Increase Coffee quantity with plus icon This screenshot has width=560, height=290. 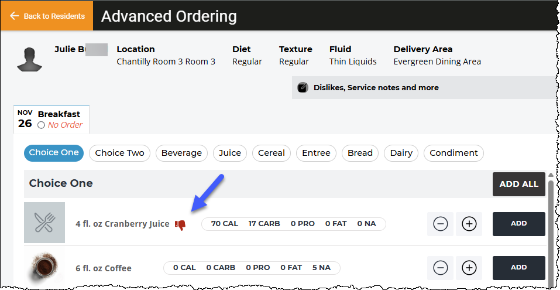[x=469, y=268]
